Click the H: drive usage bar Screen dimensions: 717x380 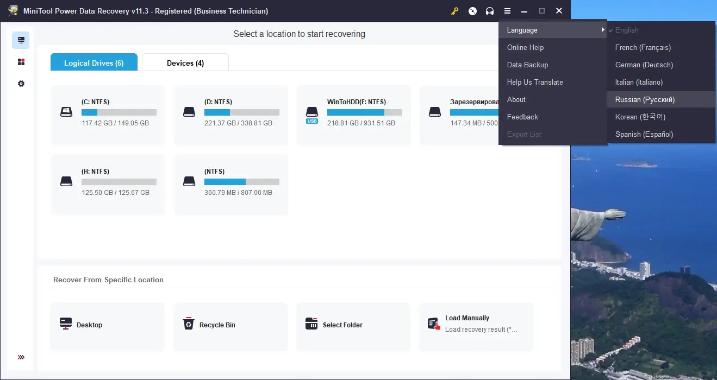coord(119,182)
